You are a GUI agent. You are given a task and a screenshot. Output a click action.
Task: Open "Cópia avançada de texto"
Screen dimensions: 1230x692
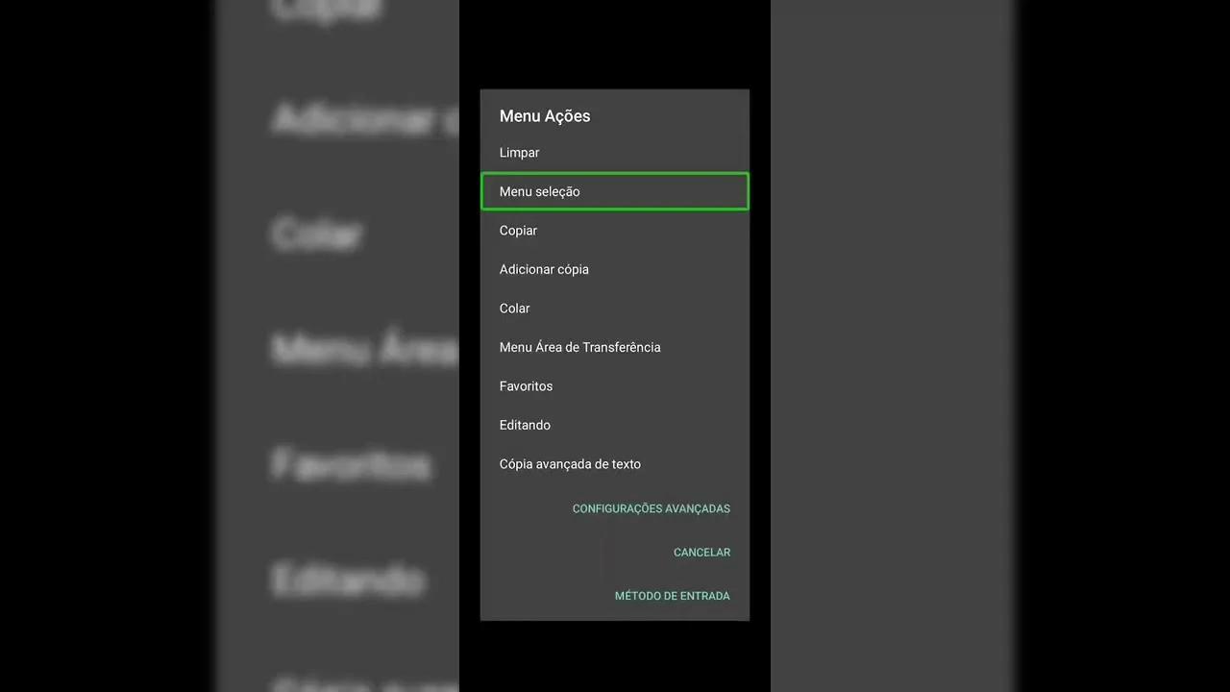coord(569,463)
